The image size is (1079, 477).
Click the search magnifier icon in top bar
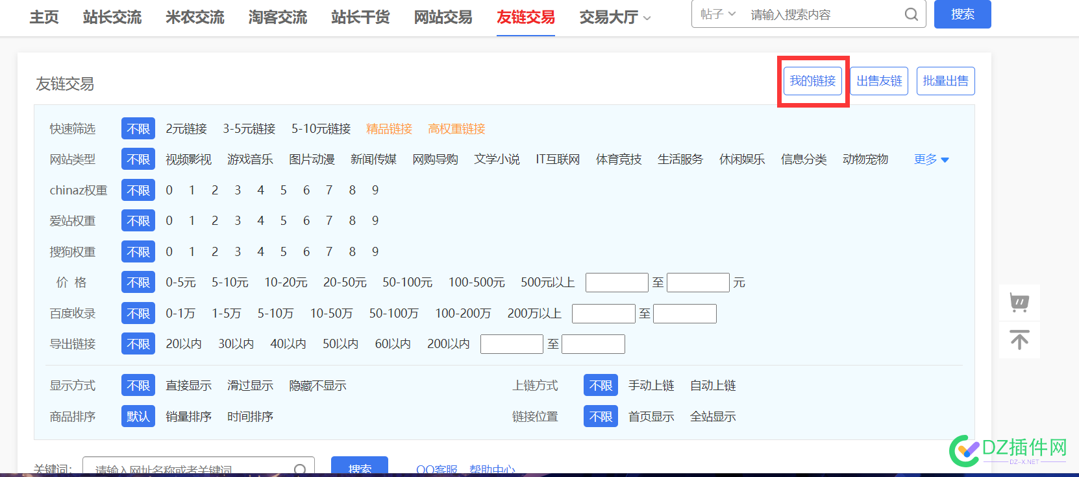tap(912, 14)
